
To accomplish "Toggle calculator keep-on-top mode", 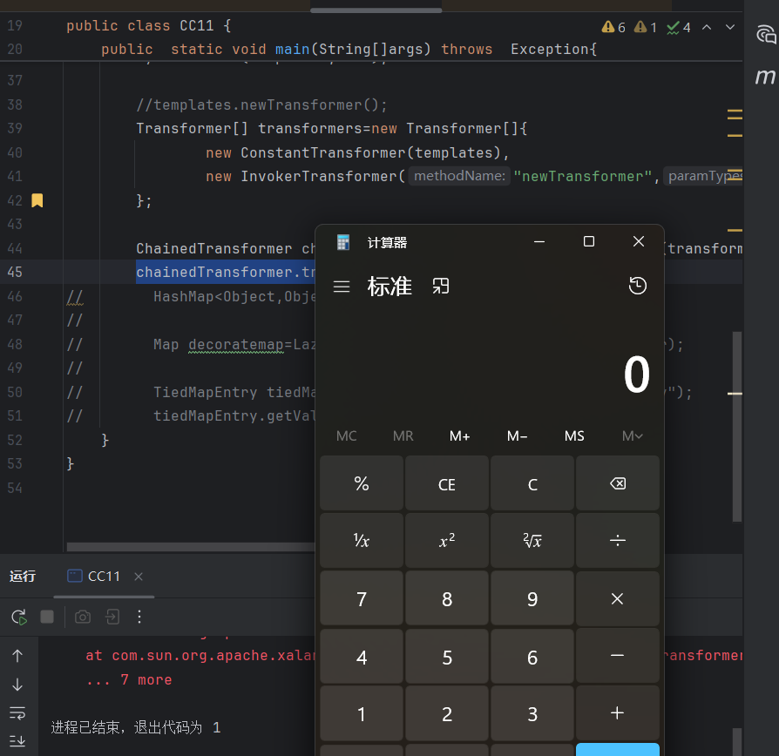I will point(441,286).
